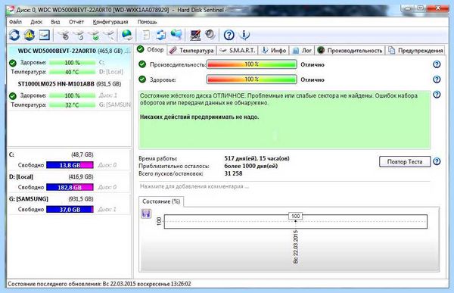
Task: Click status bar last update text
Action: coord(99,284)
